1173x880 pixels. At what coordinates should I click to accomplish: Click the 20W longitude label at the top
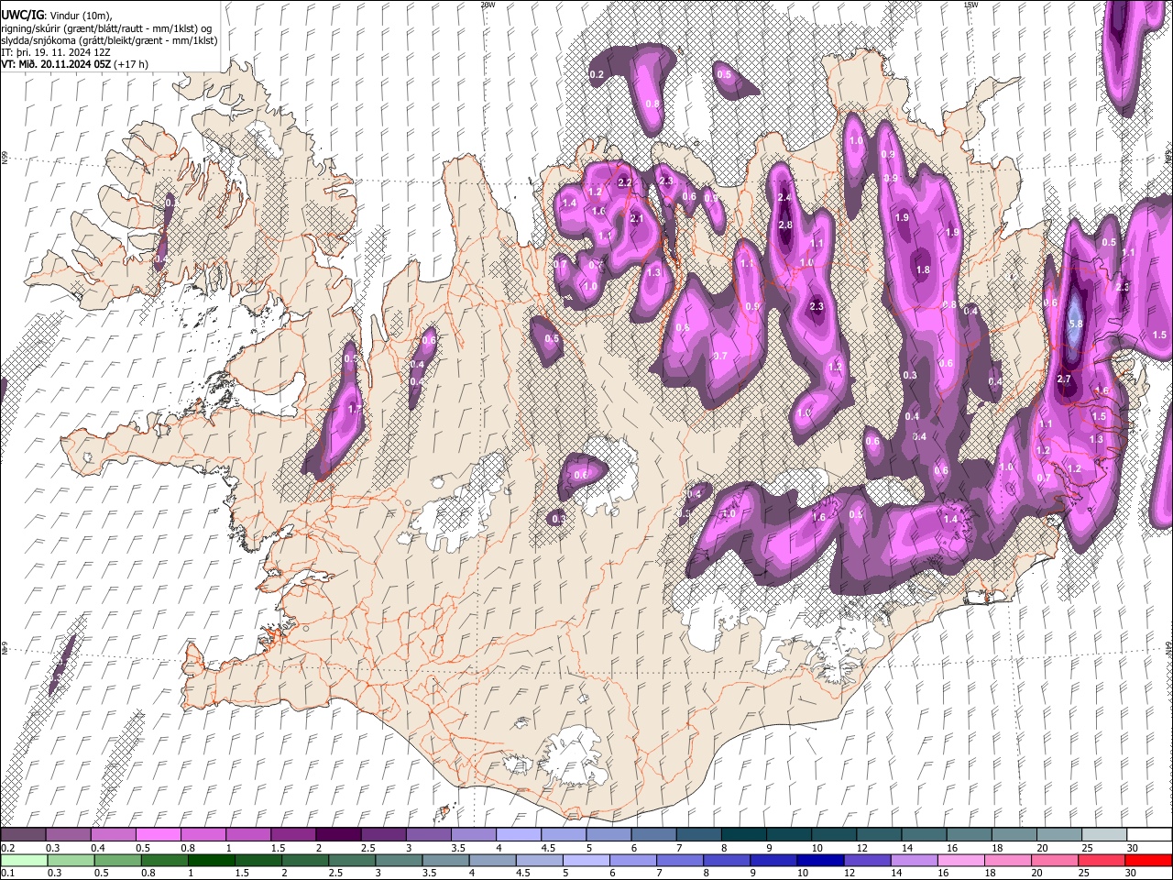point(488,5)
